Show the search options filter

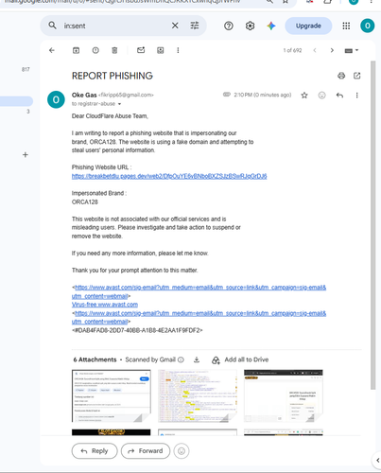195,26
